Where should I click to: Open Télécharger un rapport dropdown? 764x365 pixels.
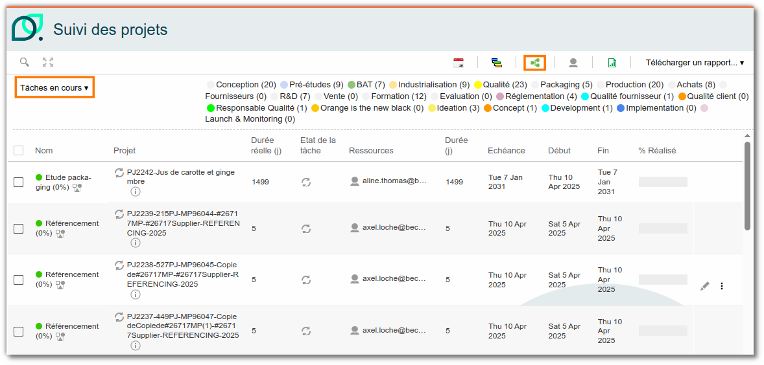(695, 63)
